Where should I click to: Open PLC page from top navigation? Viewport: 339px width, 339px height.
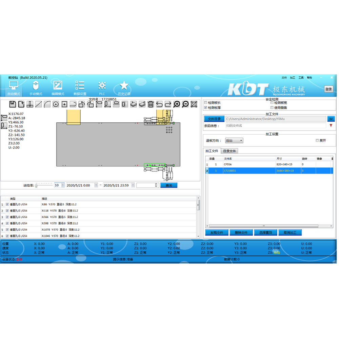(102, 88)
